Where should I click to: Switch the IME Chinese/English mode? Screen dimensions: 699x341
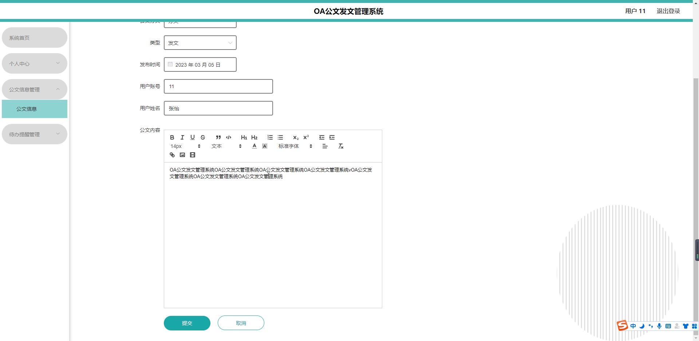633,326
